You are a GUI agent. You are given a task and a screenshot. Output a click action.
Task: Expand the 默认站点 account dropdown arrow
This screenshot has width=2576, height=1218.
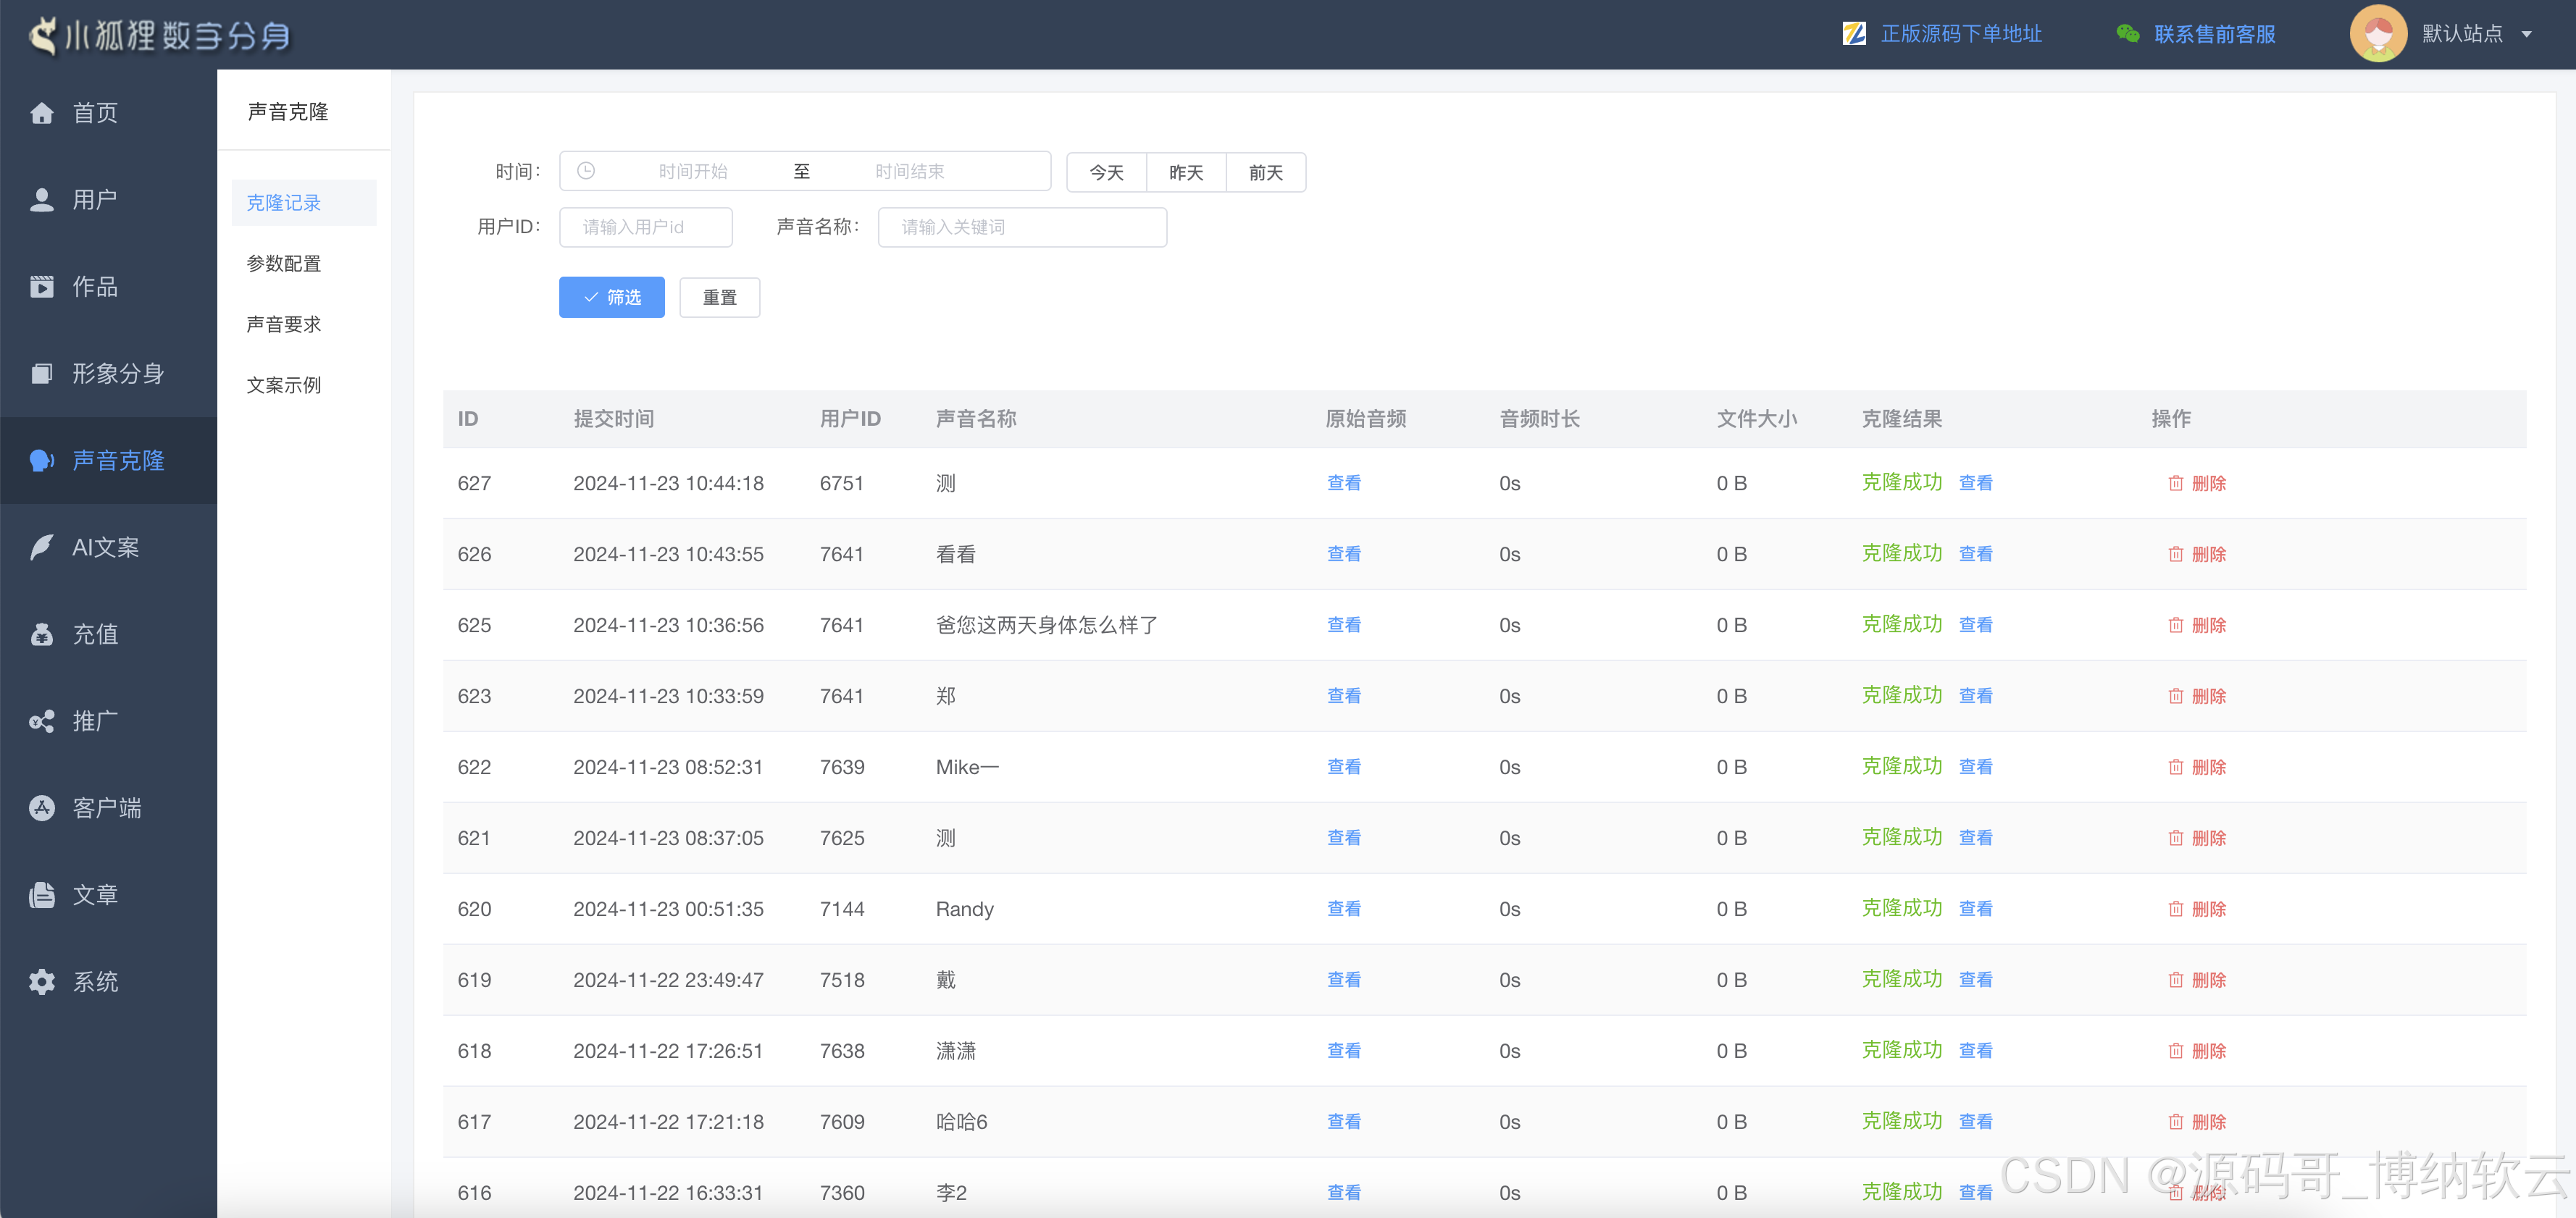(x=2527, y=34)
